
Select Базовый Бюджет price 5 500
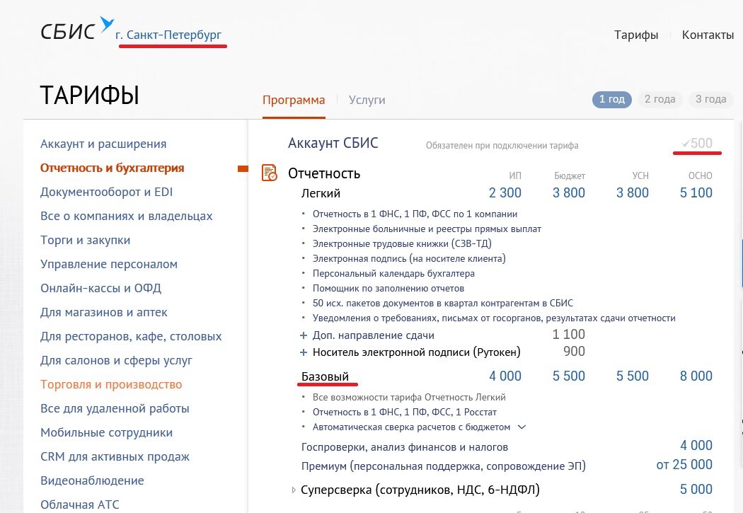[569, 376]
